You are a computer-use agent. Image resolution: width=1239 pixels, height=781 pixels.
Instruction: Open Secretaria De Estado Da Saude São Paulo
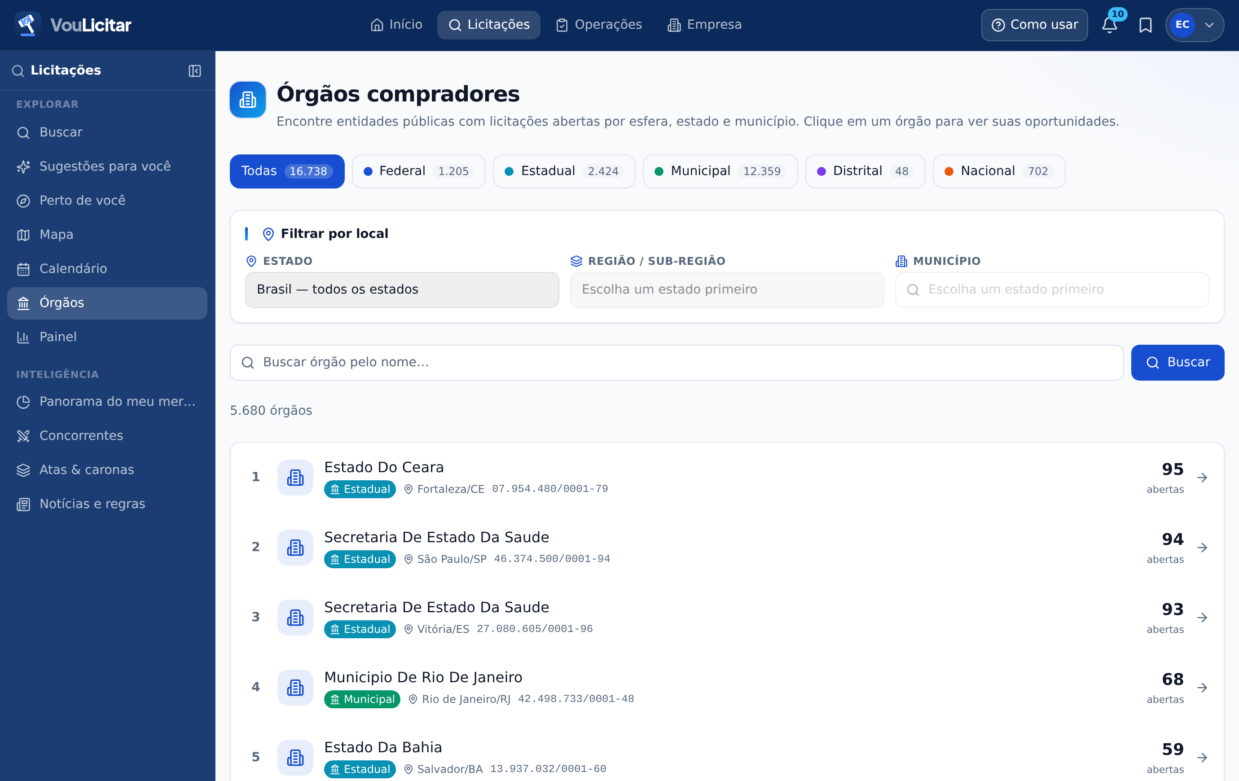(436, 537)
